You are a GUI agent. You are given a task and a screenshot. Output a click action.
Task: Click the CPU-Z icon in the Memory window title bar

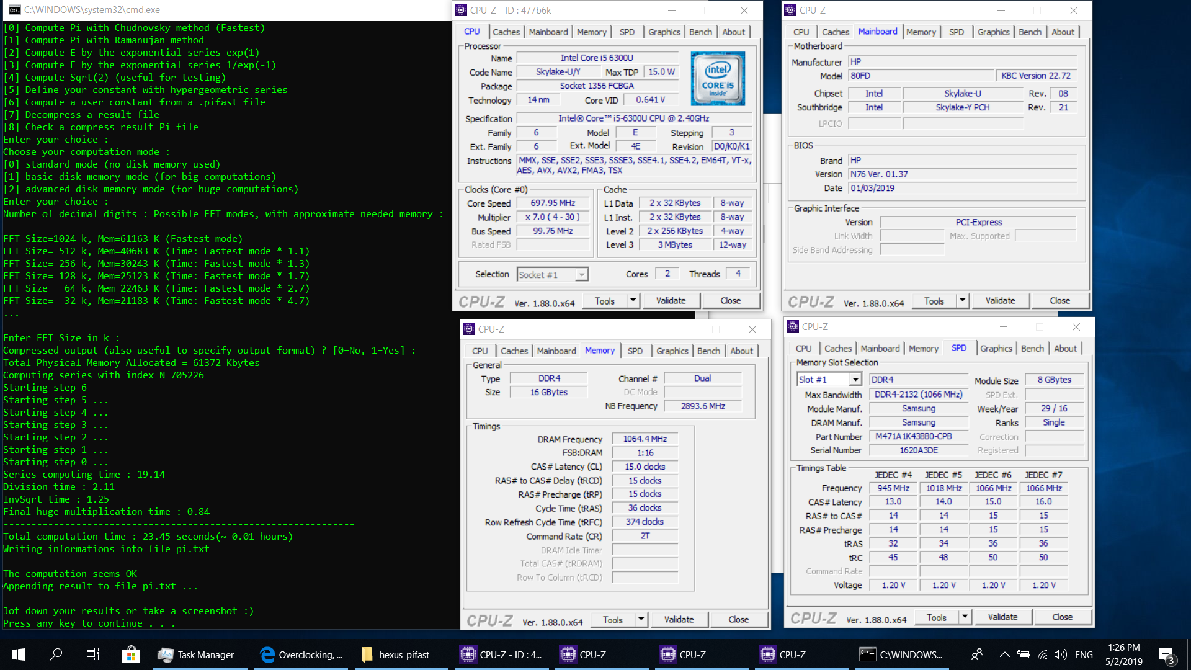(x=469, y=329)
